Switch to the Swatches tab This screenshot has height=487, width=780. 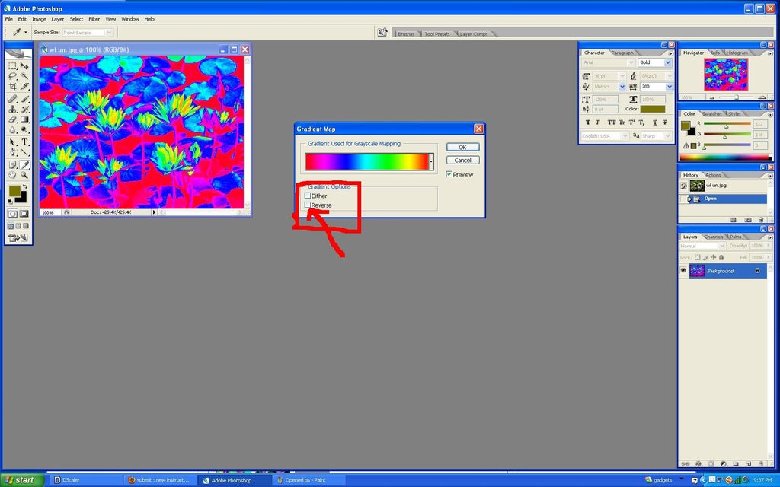[712, 114]
